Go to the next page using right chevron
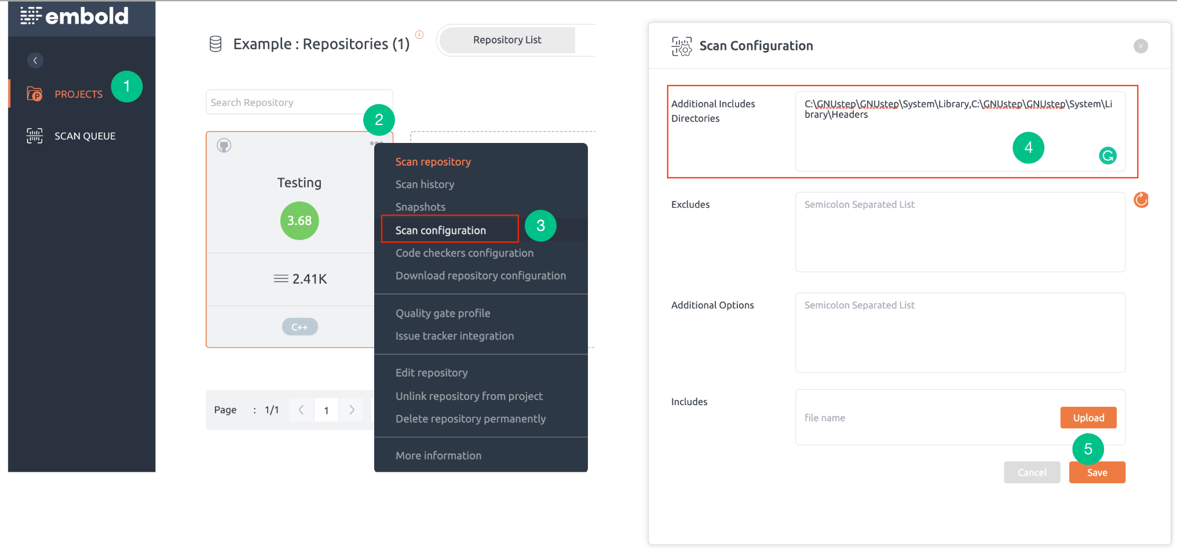 352,410
